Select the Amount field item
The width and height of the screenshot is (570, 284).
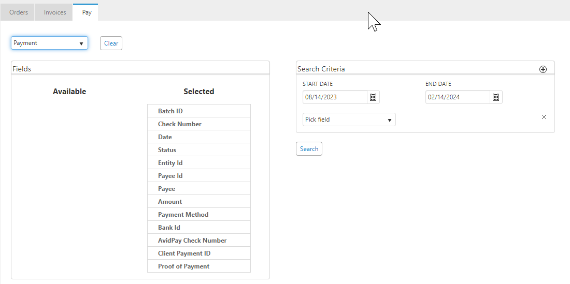(199, 202)
